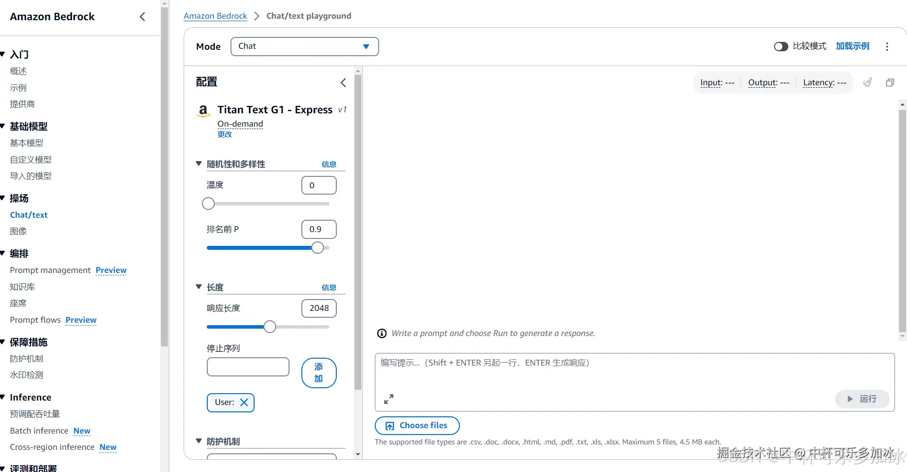907x472 pixels.
Task: Open 座席 in sidebar
Action: click(18, 303)
